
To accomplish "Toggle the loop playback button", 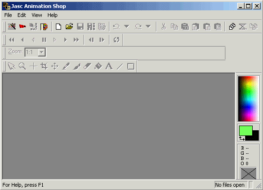I will click(116, 40).
